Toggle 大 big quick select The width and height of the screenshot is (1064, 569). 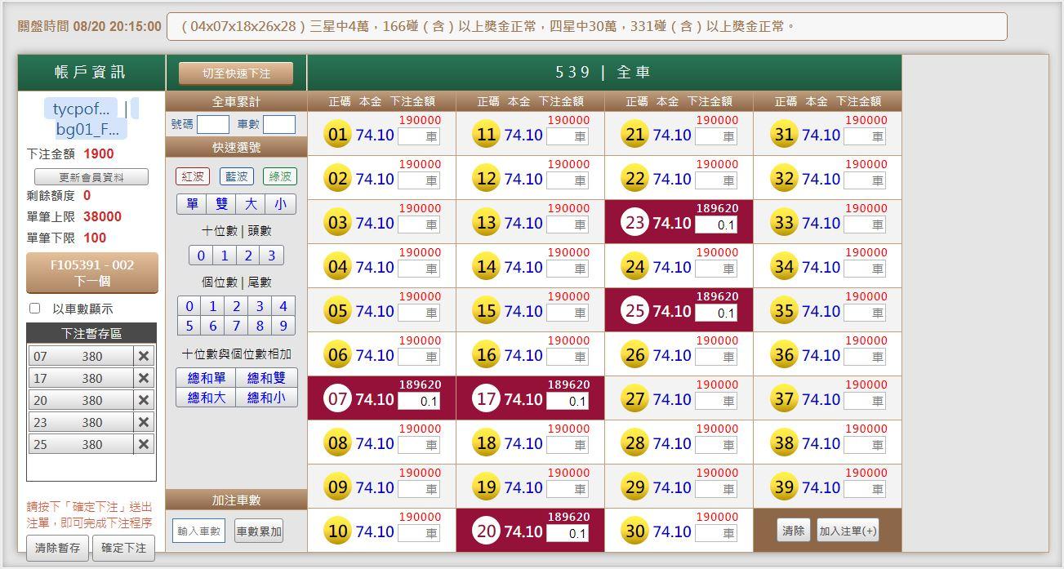251,204
